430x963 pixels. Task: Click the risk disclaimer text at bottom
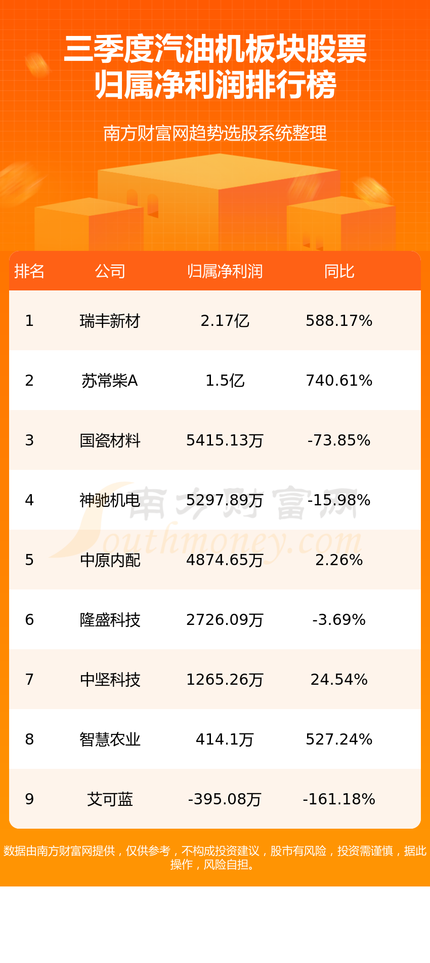pos(215,858)
